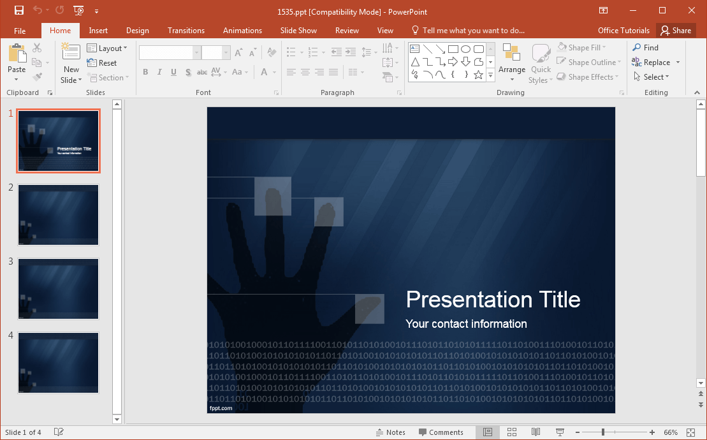Viewport: 707px width, 440px height.
Task: Open the Design tab
Action: pos(137,31)
